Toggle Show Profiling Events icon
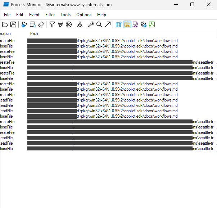The height and width of the screenshot is (208, 217). [x=152, y=24]
